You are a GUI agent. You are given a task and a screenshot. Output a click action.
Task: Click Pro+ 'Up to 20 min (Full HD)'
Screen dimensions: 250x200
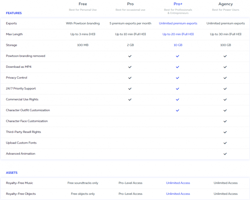pyautogui.click(x=178, y=34)
